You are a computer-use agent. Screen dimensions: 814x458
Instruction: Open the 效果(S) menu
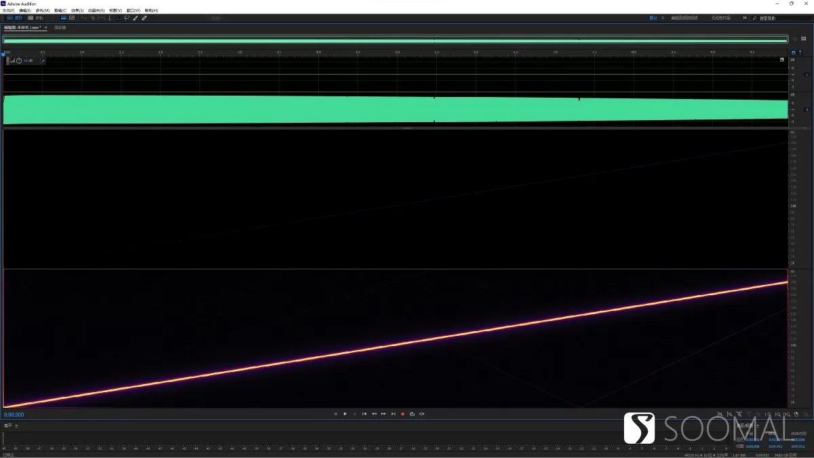(77, 11)
